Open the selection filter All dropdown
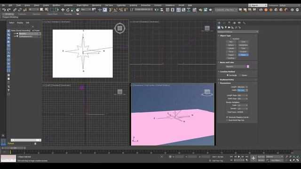This screenshot has width=301, height=169. click(x=33, y=9)
